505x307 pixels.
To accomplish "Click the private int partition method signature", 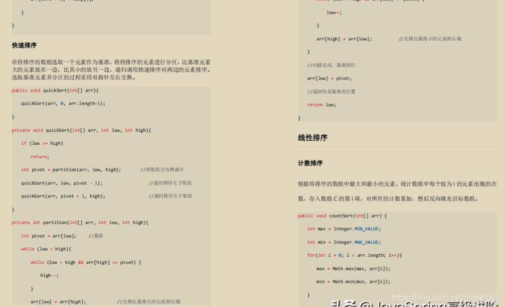I will coord(80,222).
